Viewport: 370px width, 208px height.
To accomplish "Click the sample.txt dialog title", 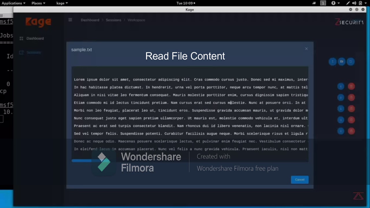I will click(82, 50).
